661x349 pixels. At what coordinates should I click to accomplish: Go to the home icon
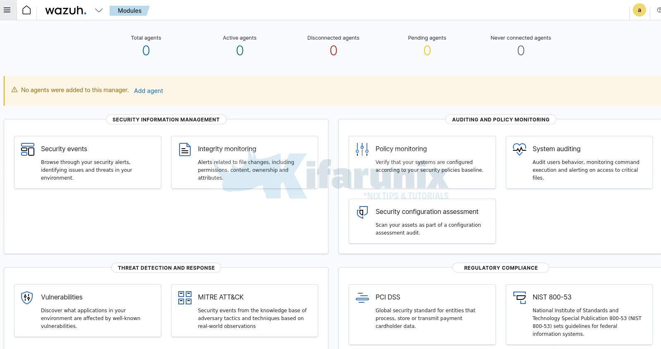[x=26, y=10]
